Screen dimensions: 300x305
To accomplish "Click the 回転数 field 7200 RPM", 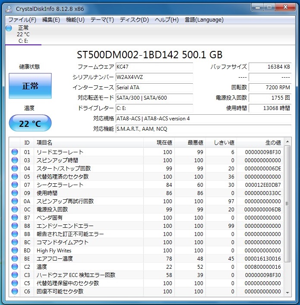I will tap(270, 87).
